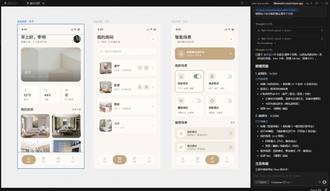
Task: Click the add icon on 晨起模式 recommended scene
Action: (x=231, y=133)
